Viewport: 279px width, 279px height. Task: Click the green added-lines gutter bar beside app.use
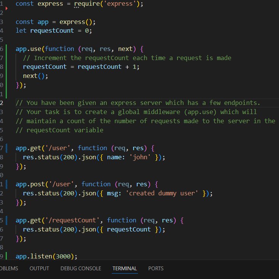coord(6,71)
